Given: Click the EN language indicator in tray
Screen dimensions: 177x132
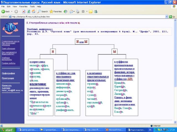Looking at the screenshot, I should 150,130.
